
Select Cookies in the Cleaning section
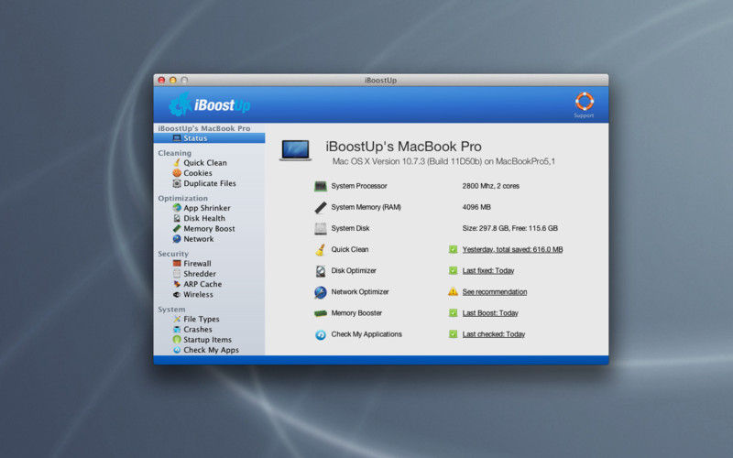point(197,173)
